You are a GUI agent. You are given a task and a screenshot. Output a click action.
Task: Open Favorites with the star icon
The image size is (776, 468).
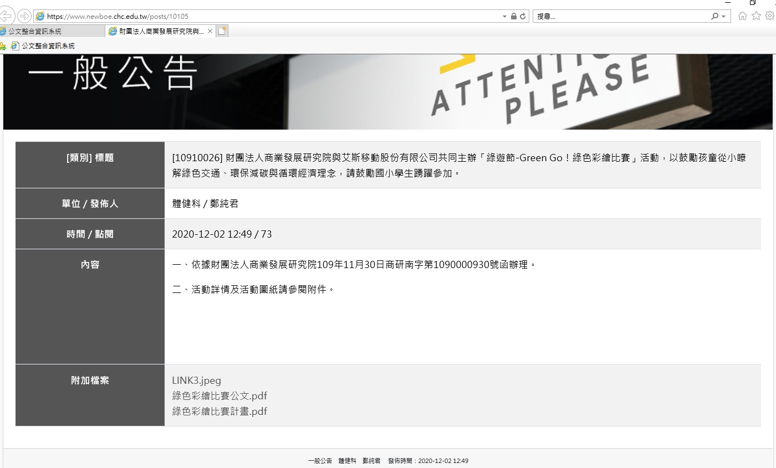tap(756, 16)
